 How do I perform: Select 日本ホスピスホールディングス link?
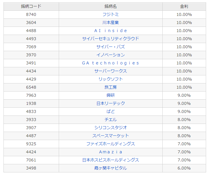pyautogui.click(x=111, y=160)
